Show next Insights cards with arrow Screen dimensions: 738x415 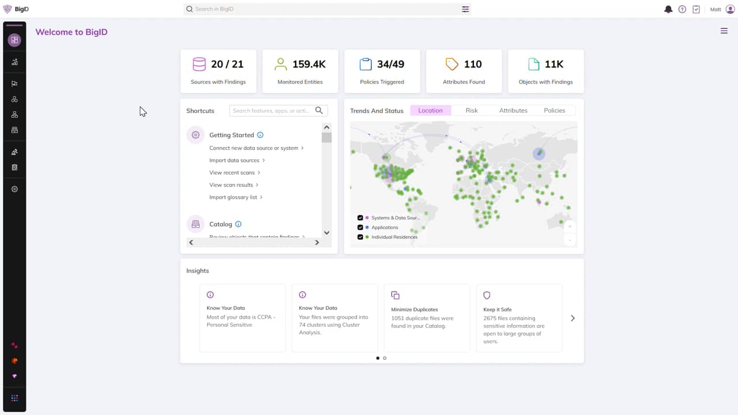(x=573, y=318)
